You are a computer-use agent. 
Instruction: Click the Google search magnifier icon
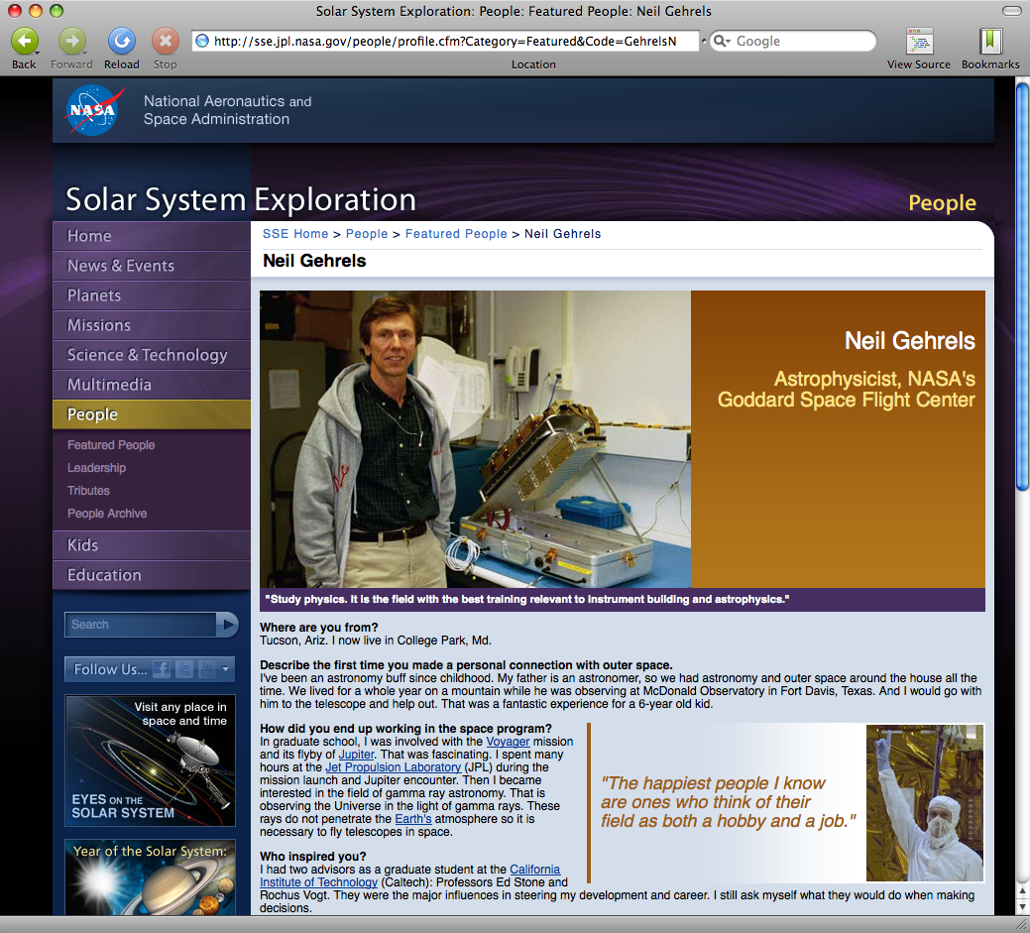point(720,41)
